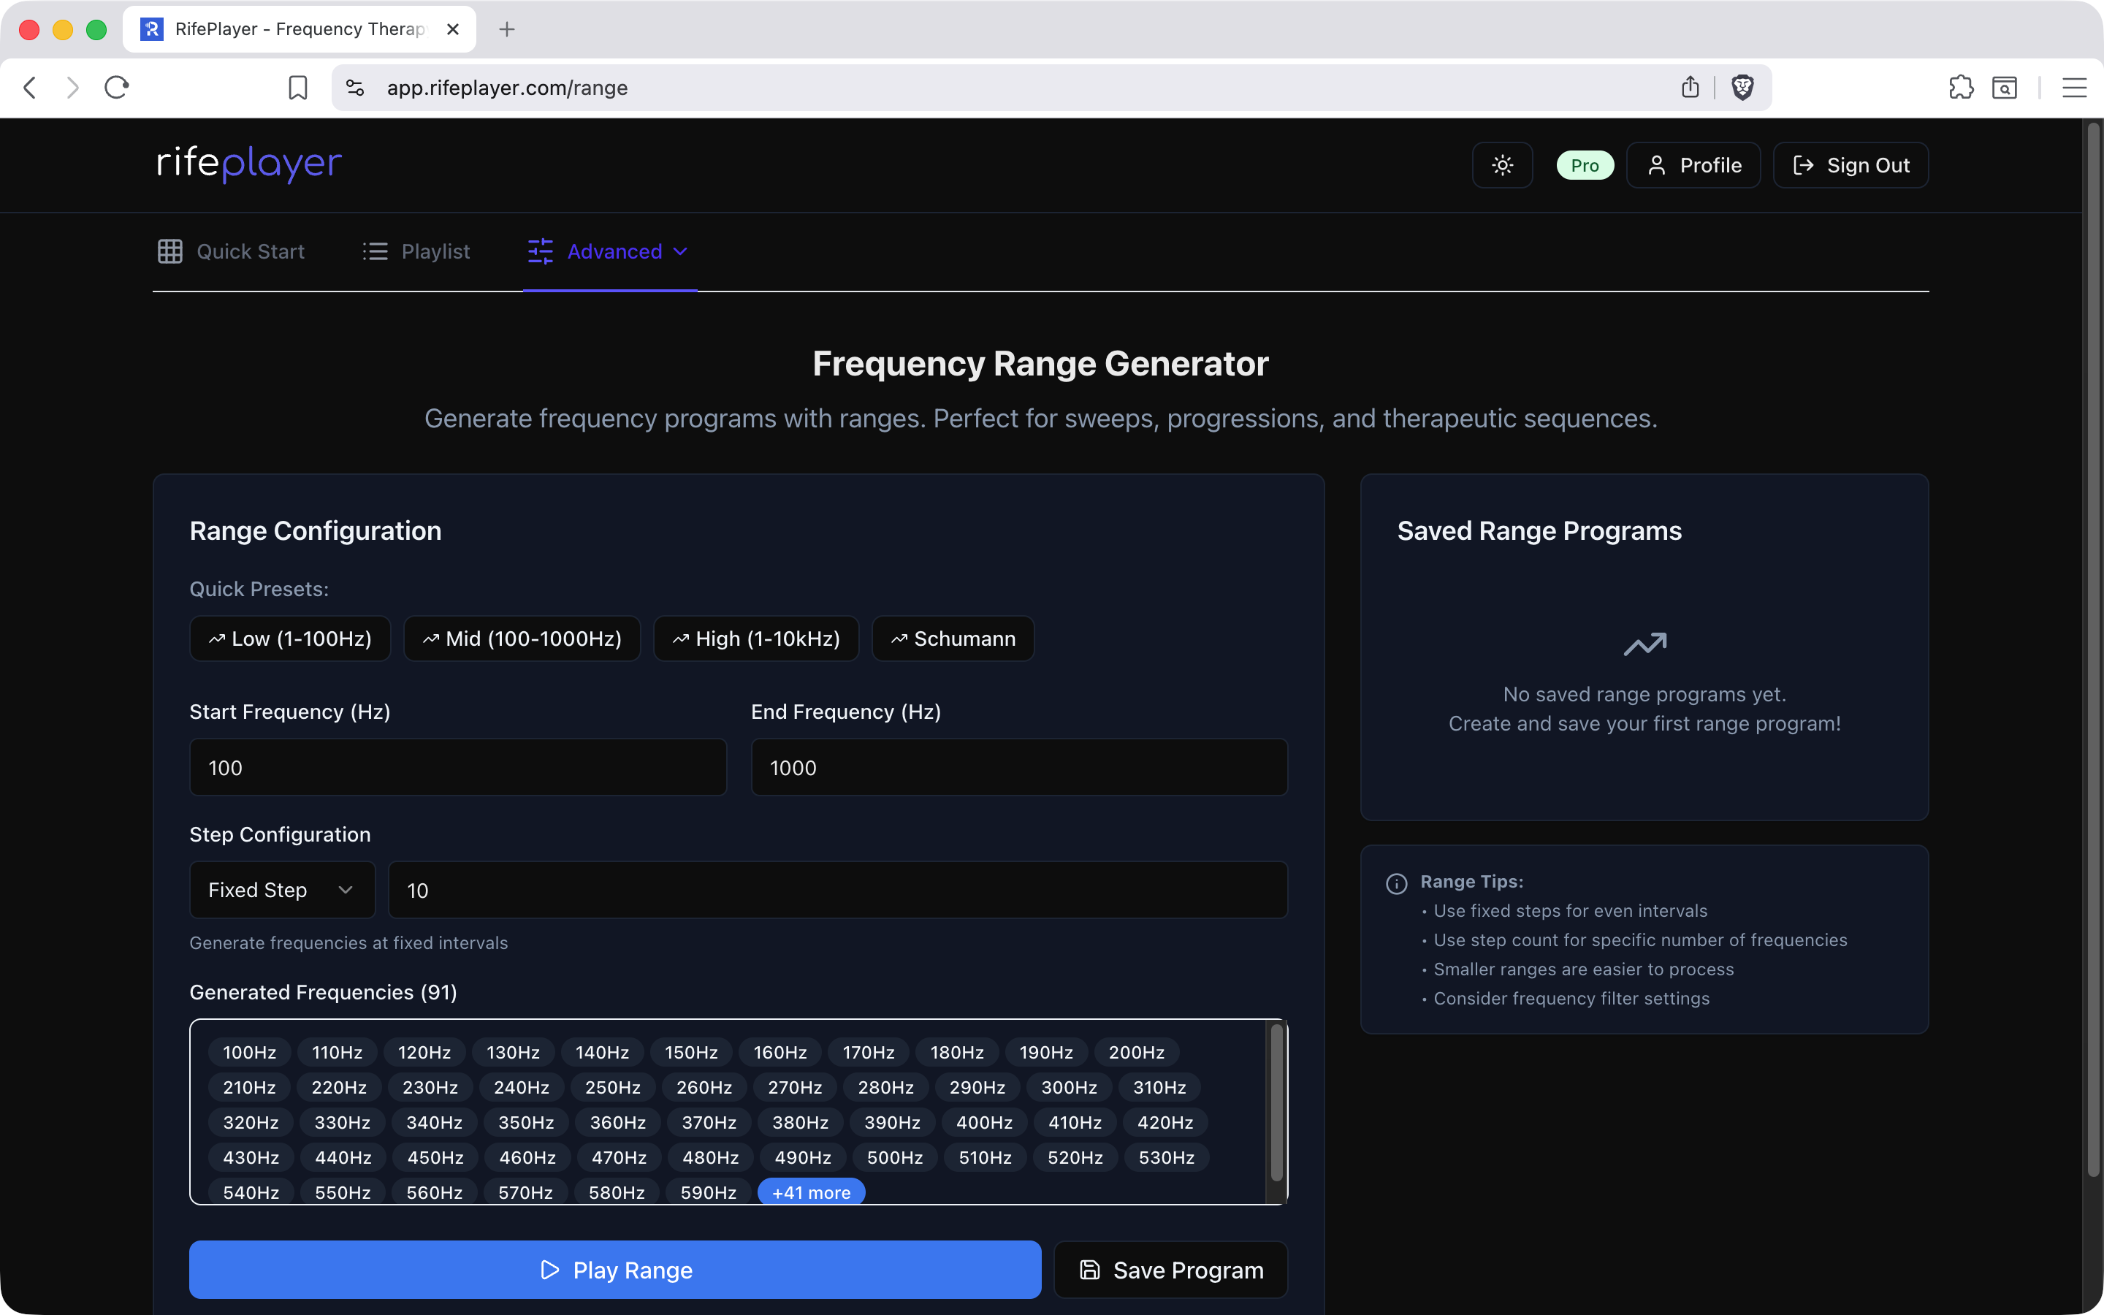The image size is (2104, 1315).
Task: Toggle the light/dark theme sun icon
Action: 1502,165
